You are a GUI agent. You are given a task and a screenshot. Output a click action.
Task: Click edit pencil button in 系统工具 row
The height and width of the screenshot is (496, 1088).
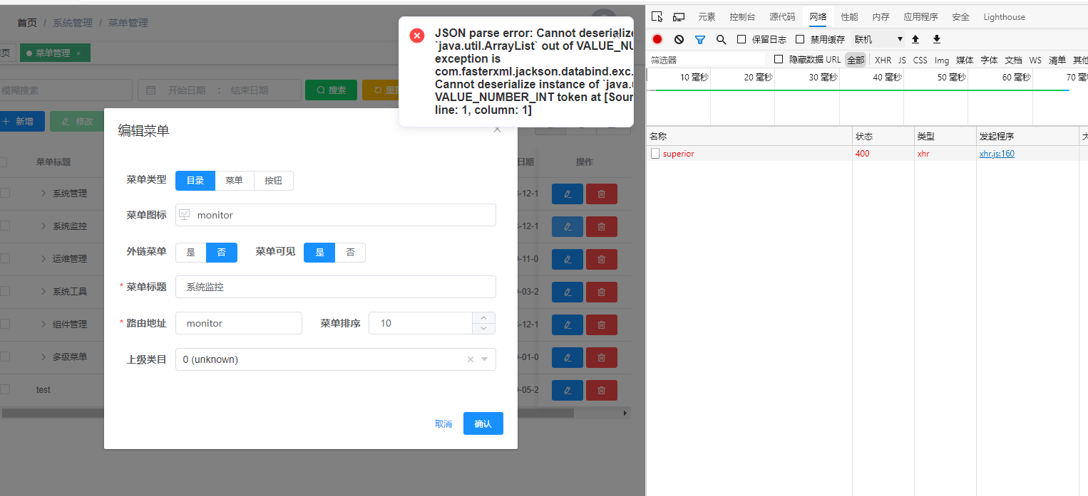point(568,292)
